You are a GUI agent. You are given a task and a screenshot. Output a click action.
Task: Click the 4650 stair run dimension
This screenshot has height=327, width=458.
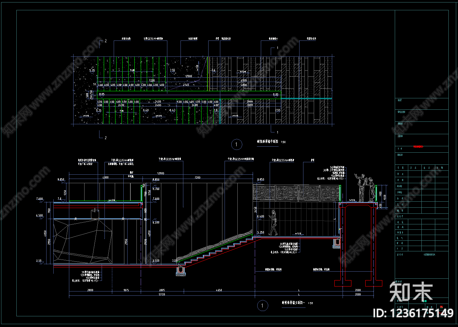point(219,290)
